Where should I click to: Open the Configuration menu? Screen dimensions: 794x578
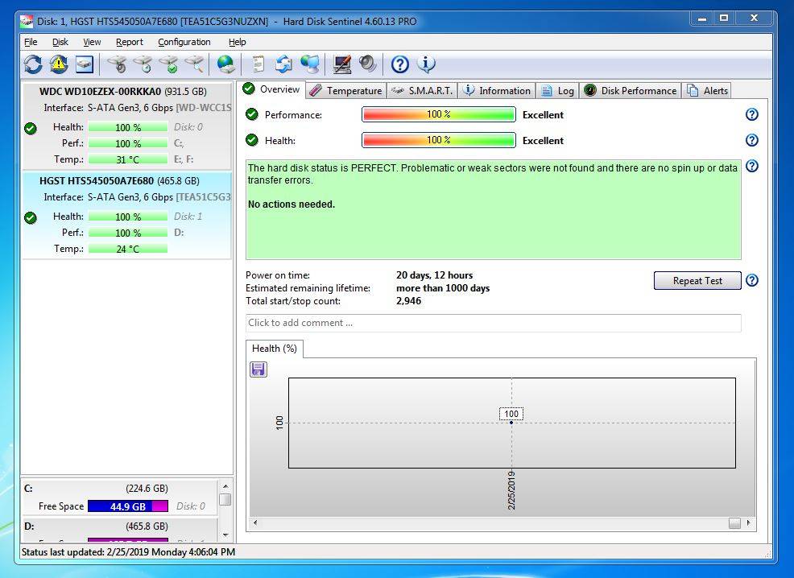coord(184,42)
